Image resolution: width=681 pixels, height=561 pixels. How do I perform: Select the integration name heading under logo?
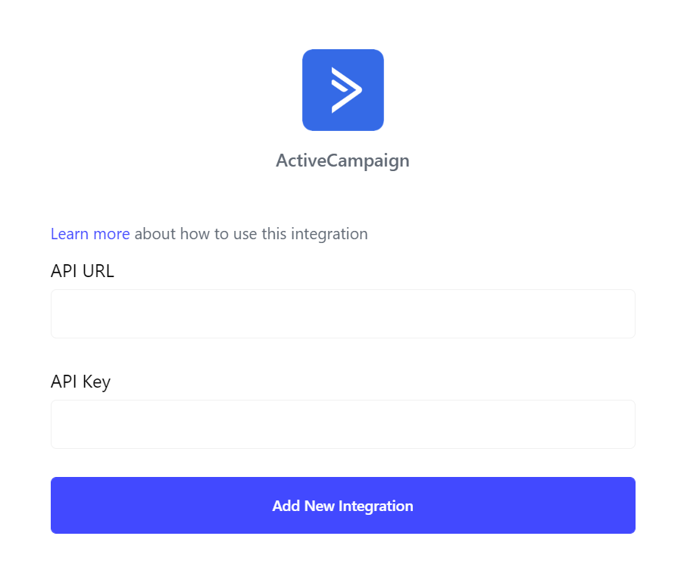pos(342,161)
